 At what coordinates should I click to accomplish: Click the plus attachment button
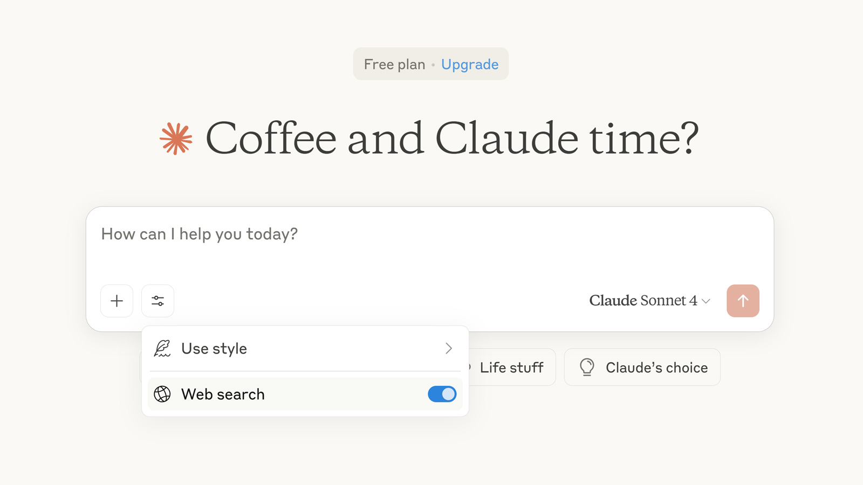pos(117,301)
